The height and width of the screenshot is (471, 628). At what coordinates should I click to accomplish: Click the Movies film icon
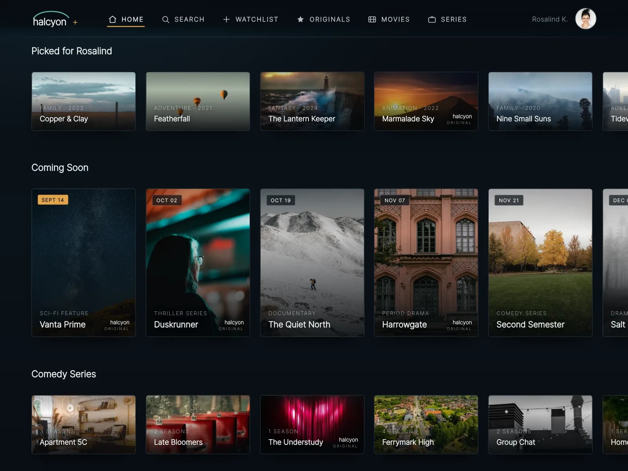pyautogui.click(x=372, y=19)
